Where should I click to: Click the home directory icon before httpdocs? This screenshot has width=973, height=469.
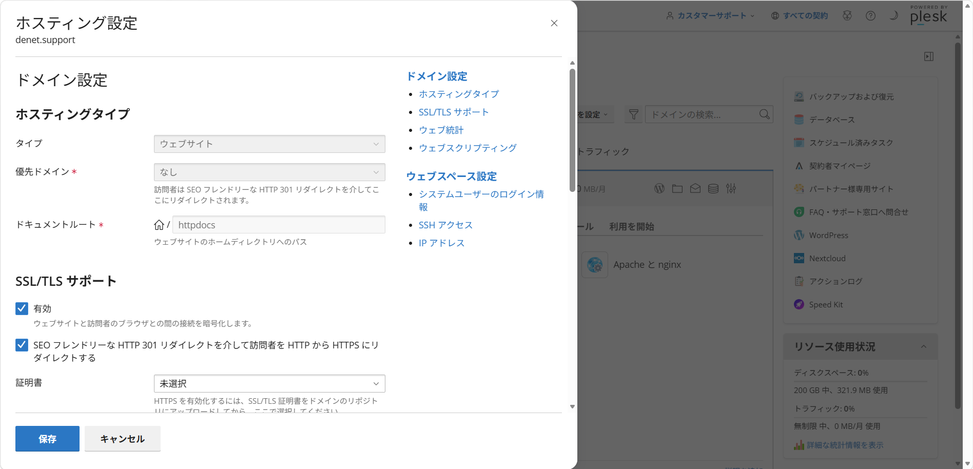[159, 225]
